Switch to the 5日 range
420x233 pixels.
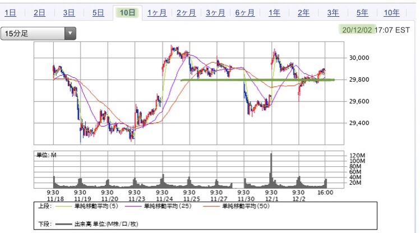coord(98,12)
